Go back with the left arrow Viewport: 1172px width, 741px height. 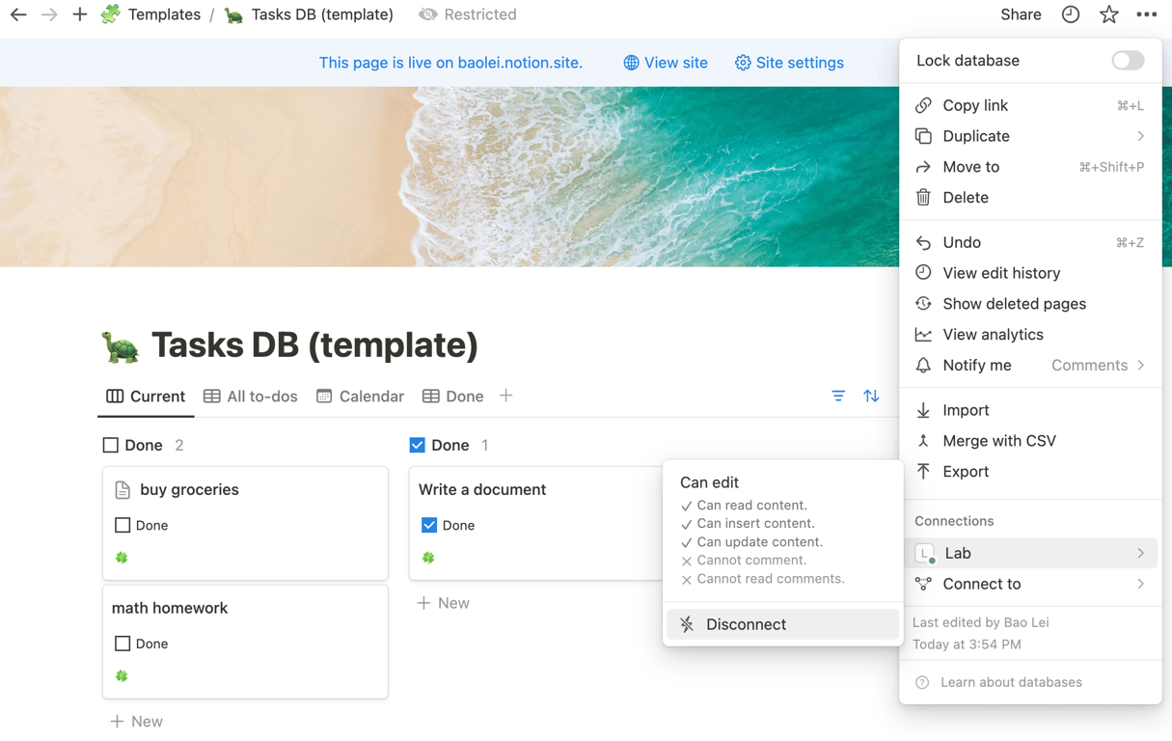pyautogui.click(x=18, y=14)
